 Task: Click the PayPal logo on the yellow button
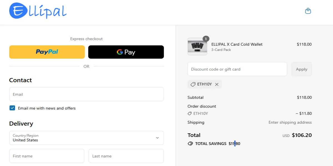coord(47,52)
